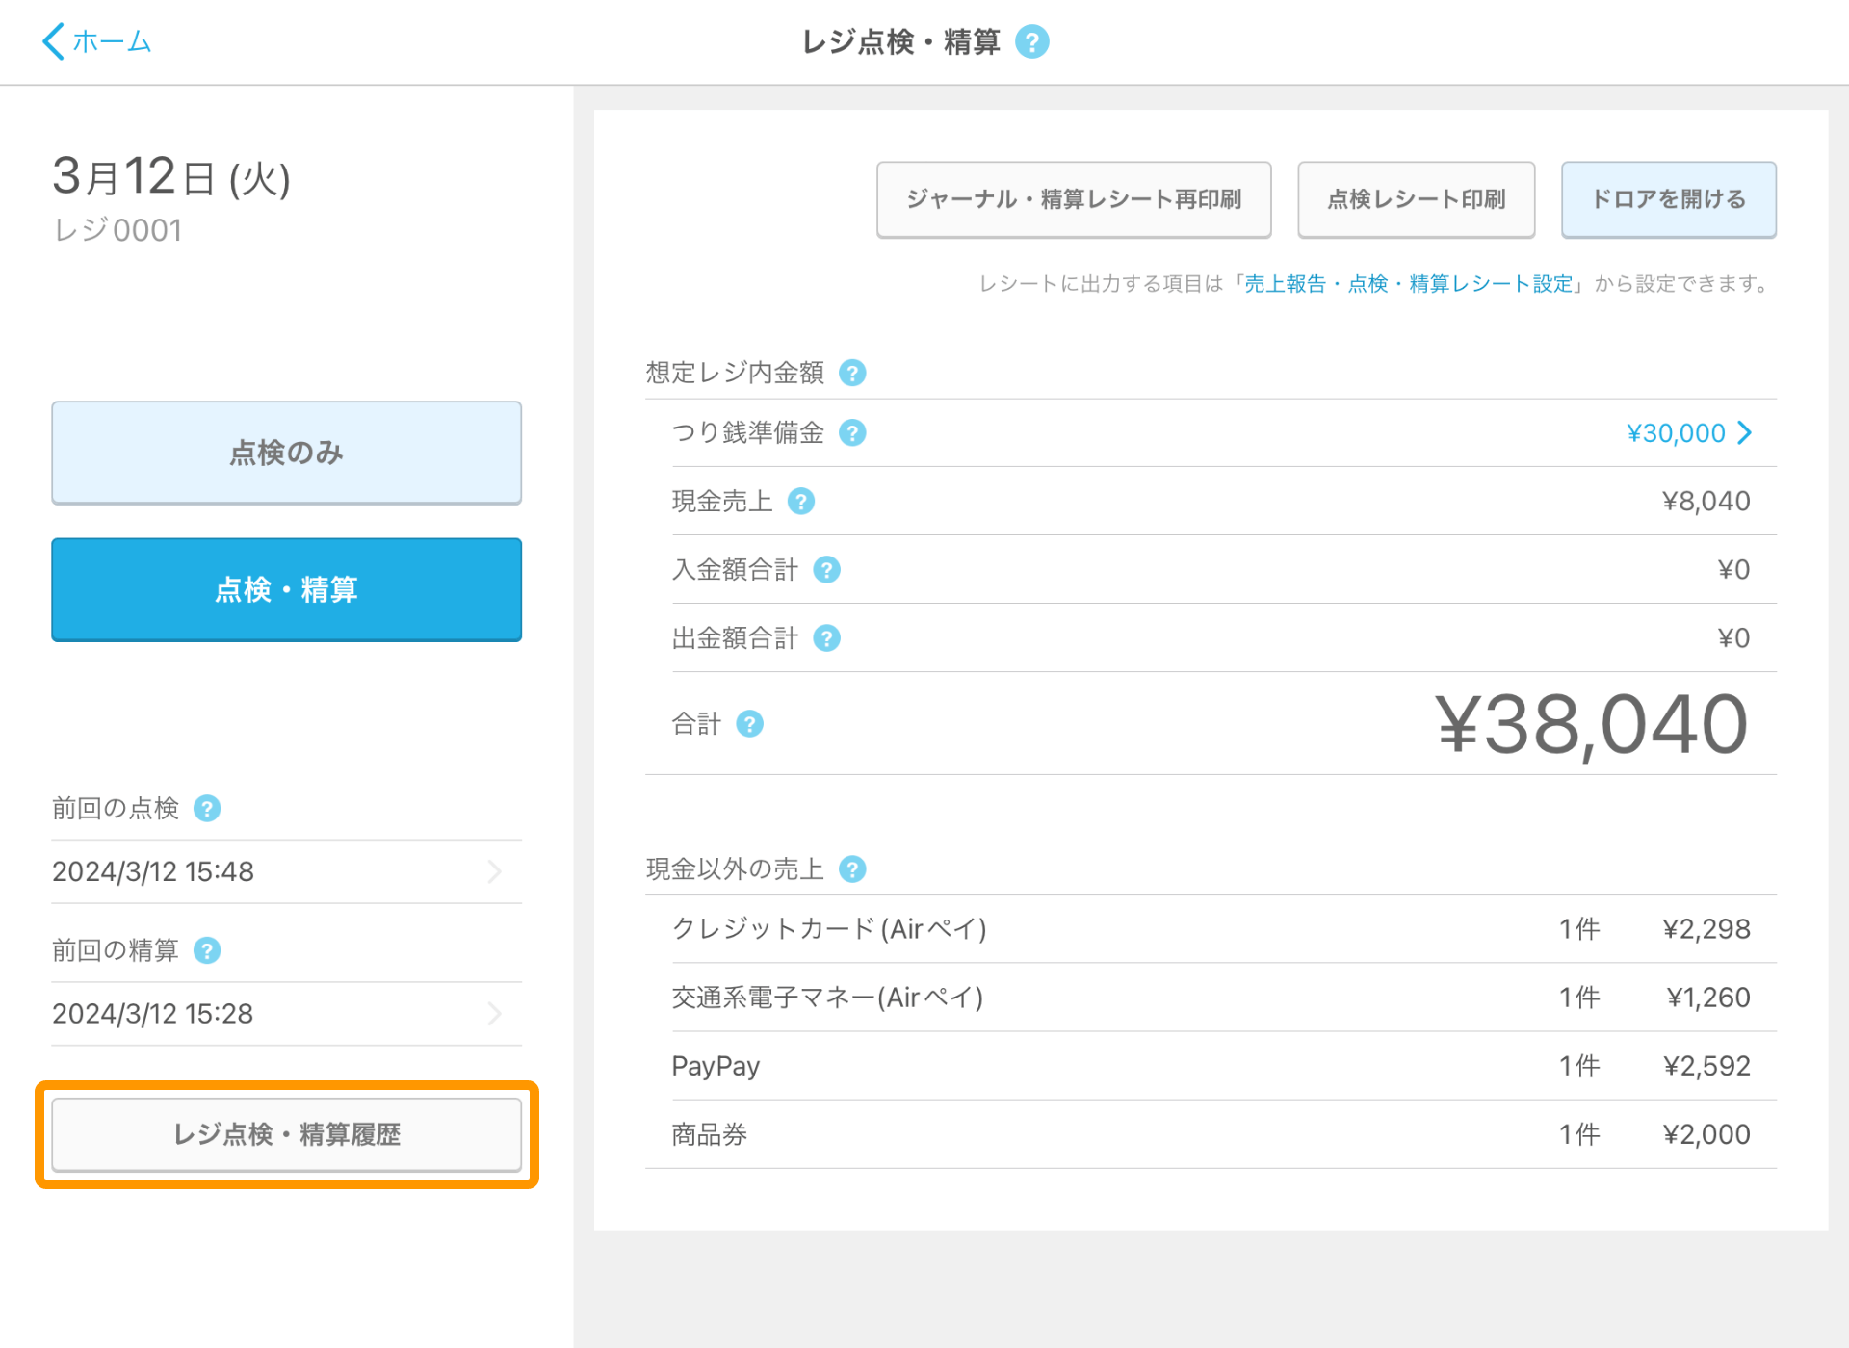
Task: Select the レジ0001 register label
Action: coord(117,231)
